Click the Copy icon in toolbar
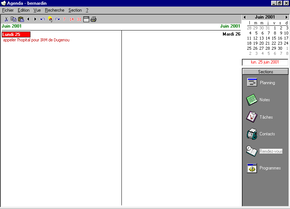This screenshot has width=290, height=209. click(13, 19)
